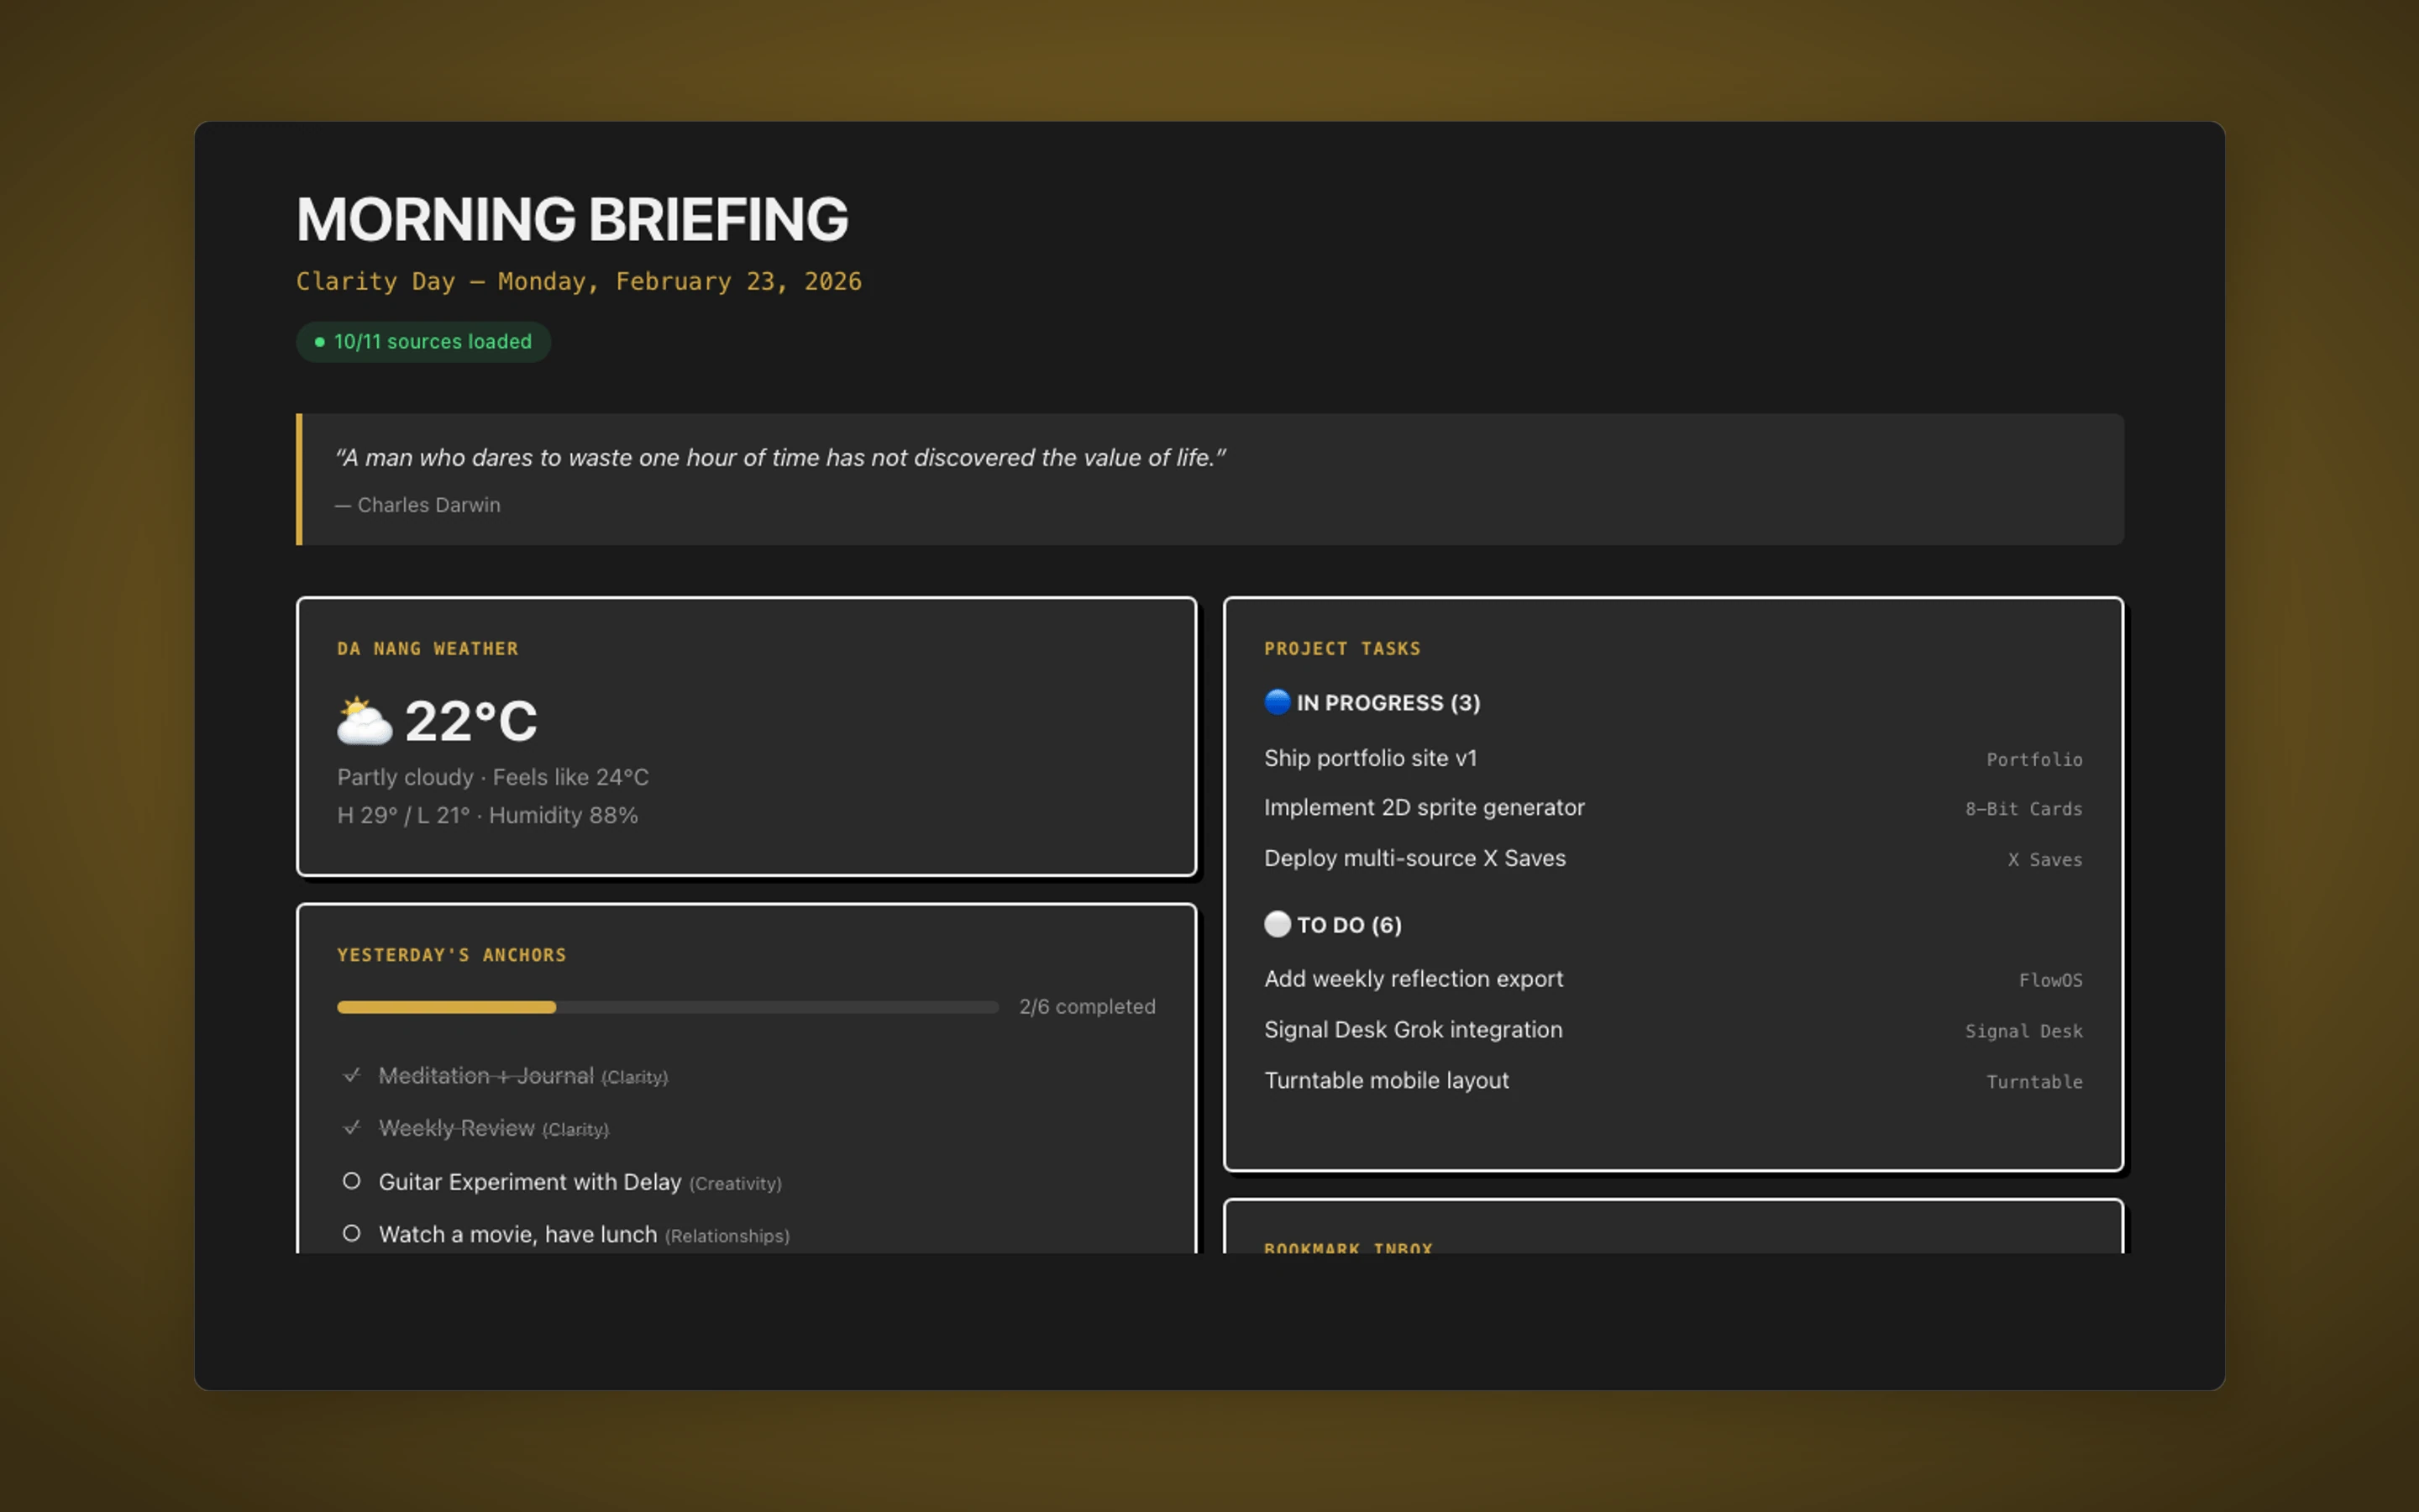The image size is (2419, 1512).
Task: Select the Yesterday's Anchors section header
Action: click(453, 954)
